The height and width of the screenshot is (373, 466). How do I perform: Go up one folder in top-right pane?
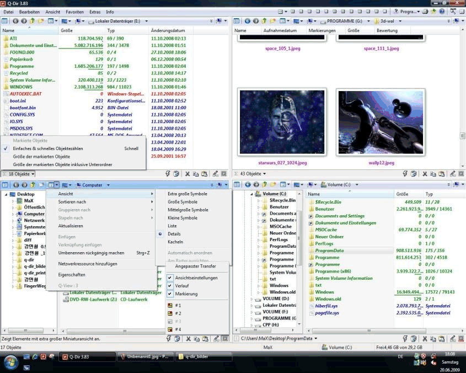(x=264, y=21)
